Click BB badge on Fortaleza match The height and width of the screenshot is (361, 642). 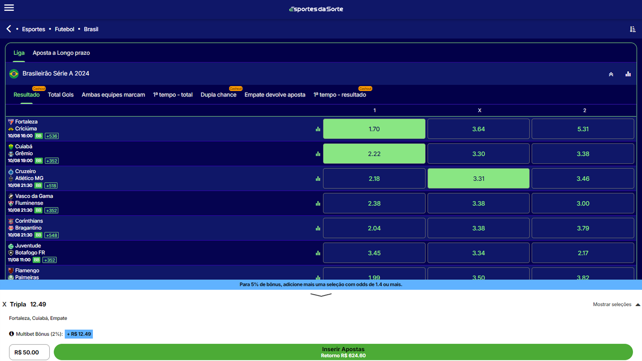pos(39,136)
